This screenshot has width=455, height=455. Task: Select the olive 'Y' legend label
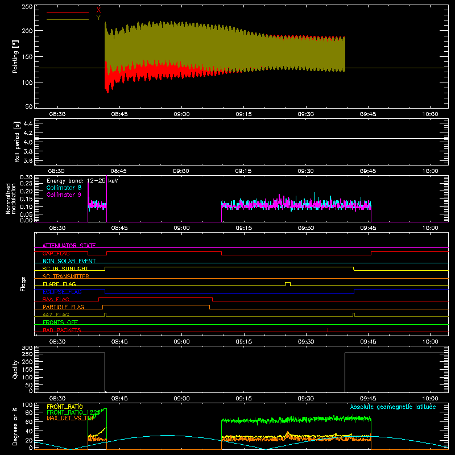click(x=98, y=18)
